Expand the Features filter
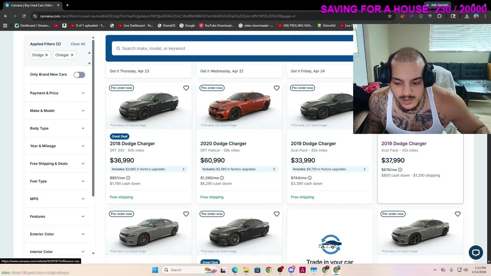The width and height of the screenshot is (491, 276). 57,217
